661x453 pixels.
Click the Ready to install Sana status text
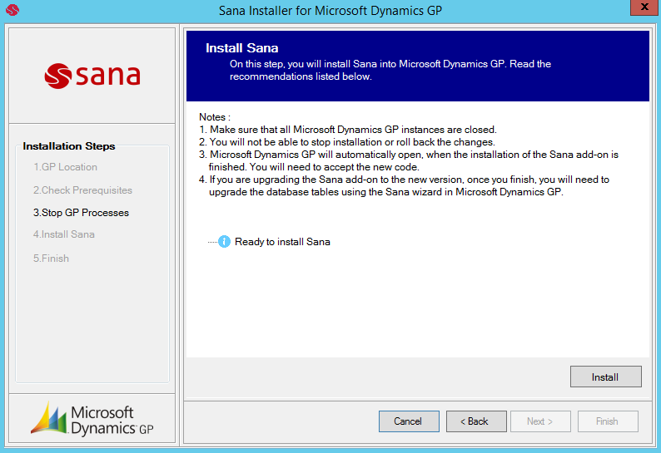(282, 242)
